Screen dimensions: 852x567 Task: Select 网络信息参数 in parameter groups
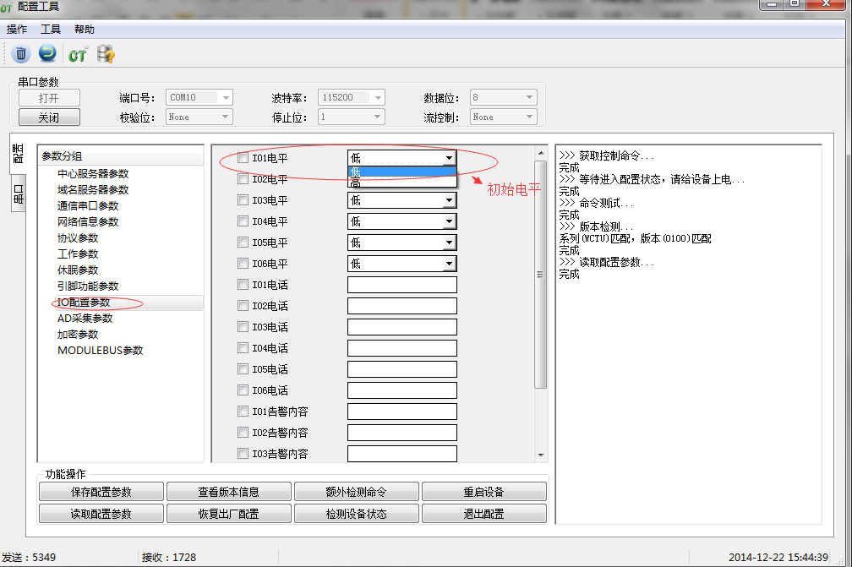(x=88, y=221)
